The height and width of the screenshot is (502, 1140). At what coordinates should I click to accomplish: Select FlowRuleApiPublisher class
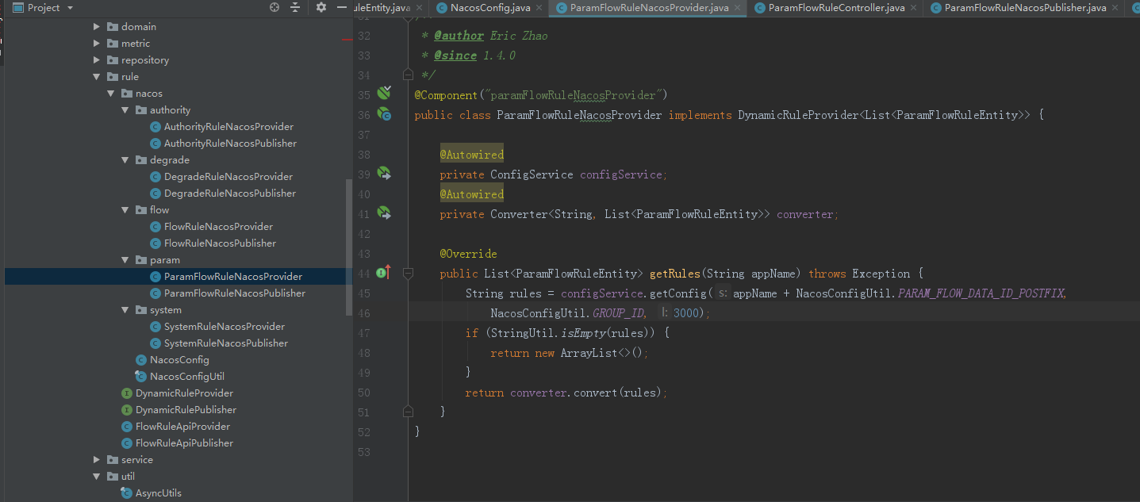pos(184,443)
